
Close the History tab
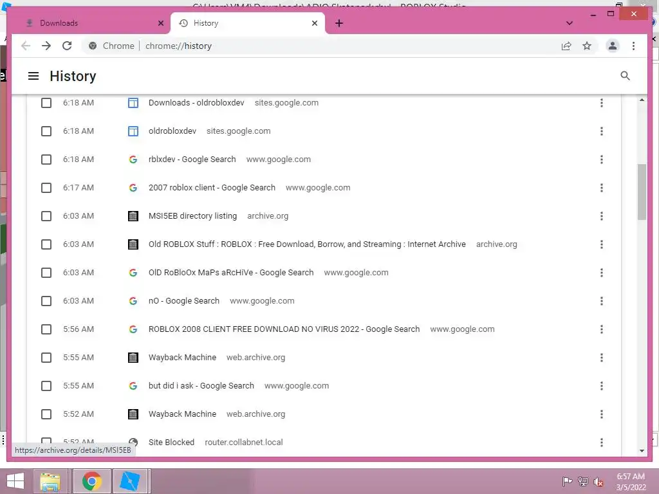[x=314, y=23]
